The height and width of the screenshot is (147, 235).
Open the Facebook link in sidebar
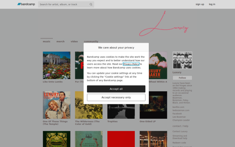[177, 114]
